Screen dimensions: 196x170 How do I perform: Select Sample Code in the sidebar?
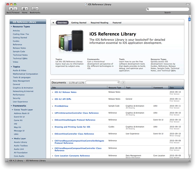[19, 52]
